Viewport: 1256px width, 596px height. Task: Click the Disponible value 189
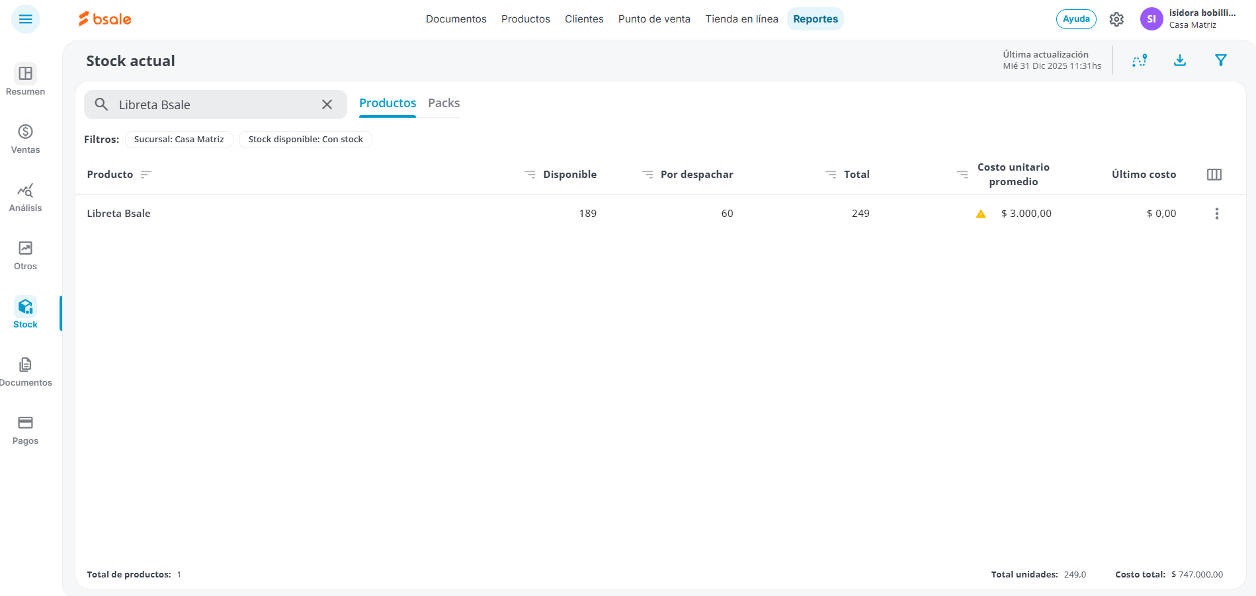(588, 214)
